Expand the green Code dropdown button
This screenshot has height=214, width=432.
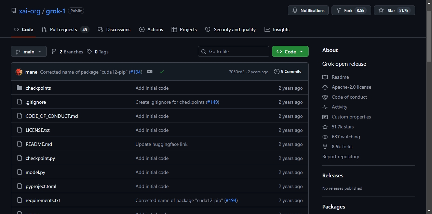pyautogui.click(x=290, y=51)
